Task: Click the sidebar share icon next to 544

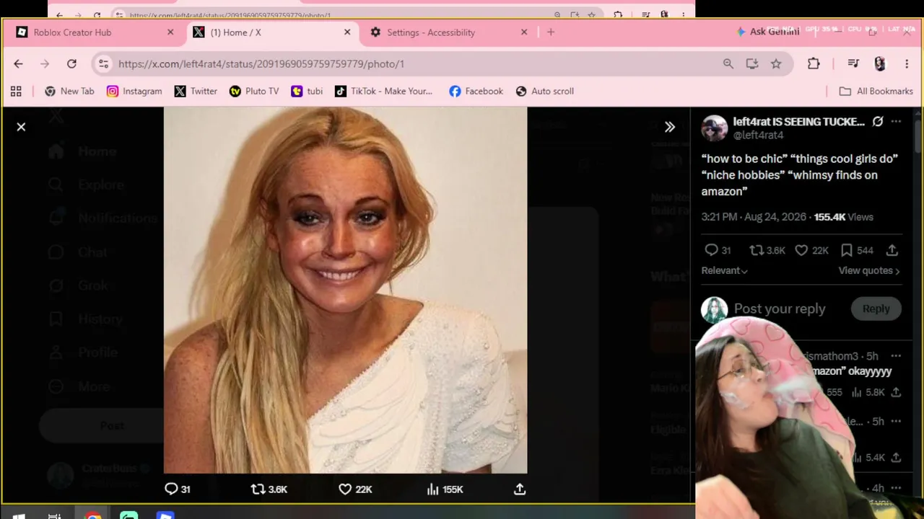Action: click(x=892, y=250)
